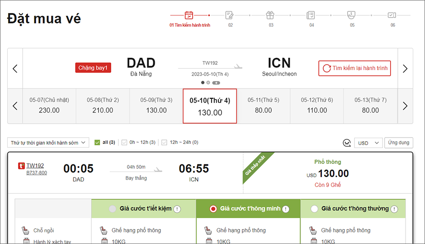Select the 05-11 (Thứ 5) date tab
Screen dimensions: 425x244
pos(263,105)
